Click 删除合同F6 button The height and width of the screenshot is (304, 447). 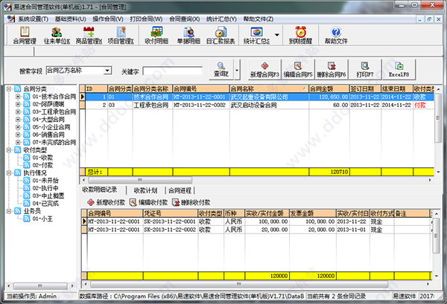tap(332, 70)
